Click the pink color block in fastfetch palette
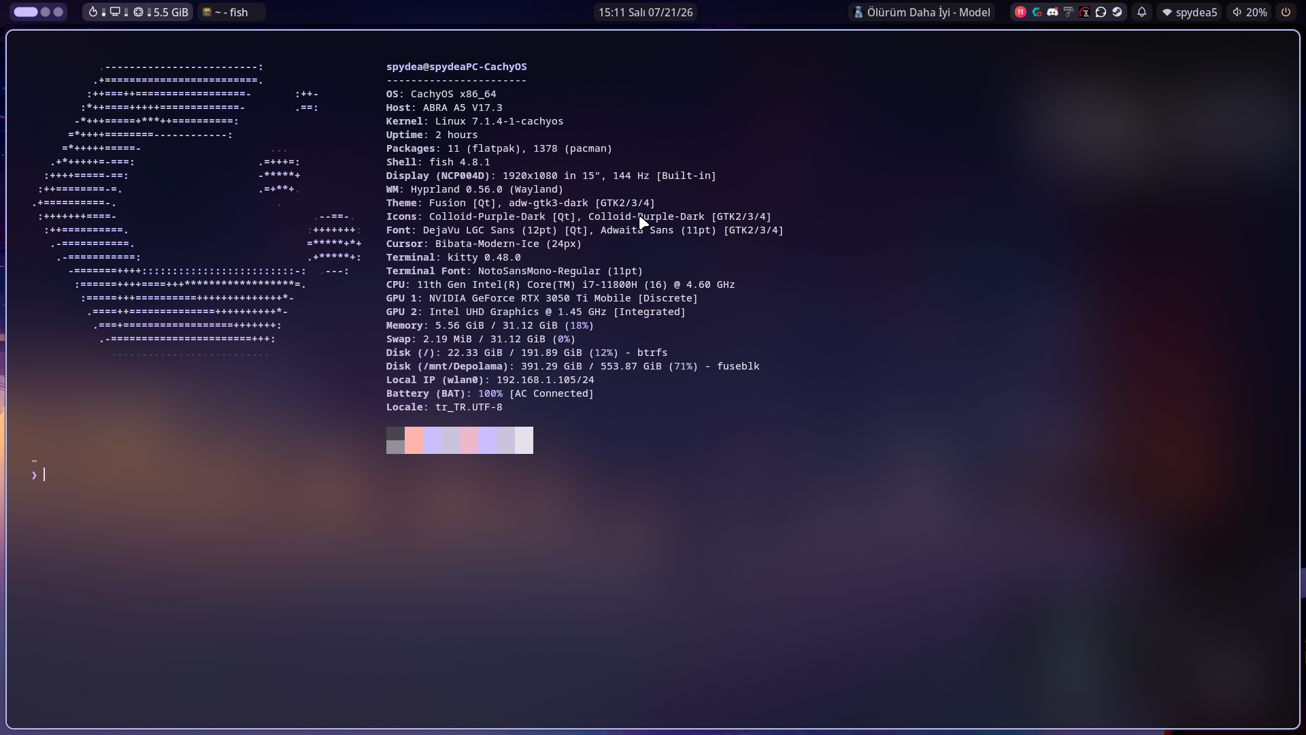Screen dimensions: 1306x735 (x=469, y=440)
